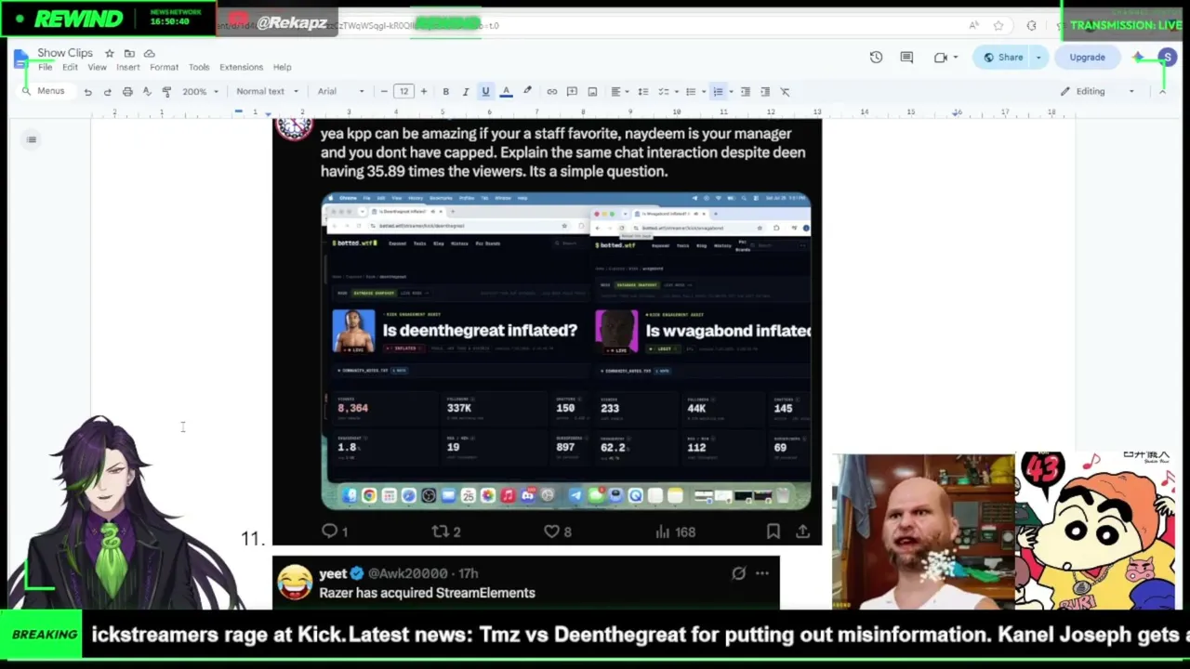Image resolution: width=1190 pixels, height=669 pixels.
Task: Redo the last undone edit
Action: click(107, 91)
